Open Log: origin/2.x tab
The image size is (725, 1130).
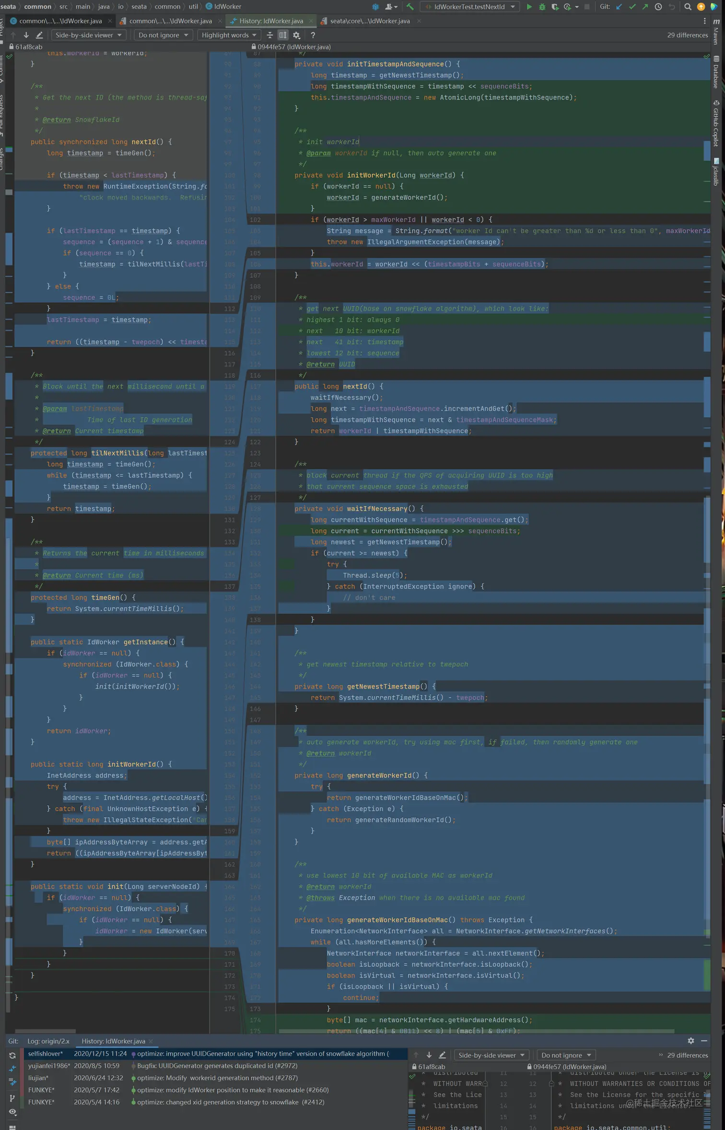[x=48, y=1041]
